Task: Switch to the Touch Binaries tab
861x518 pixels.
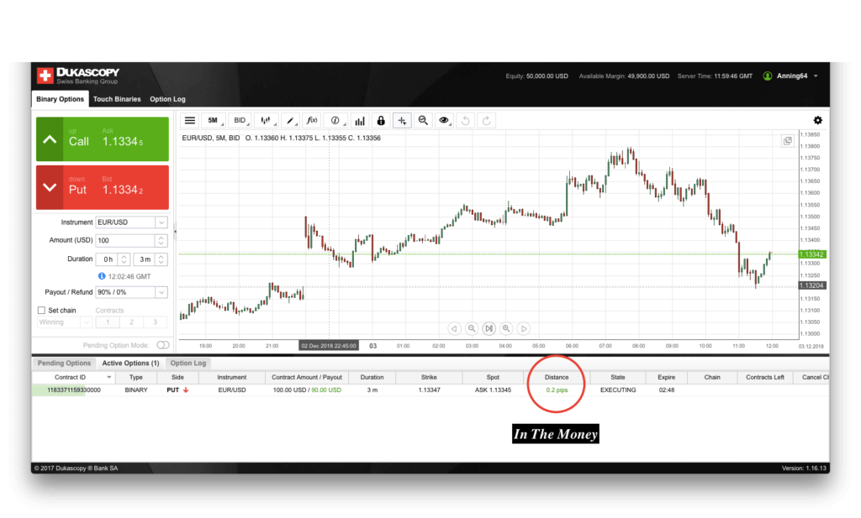Action: (117, 99)
